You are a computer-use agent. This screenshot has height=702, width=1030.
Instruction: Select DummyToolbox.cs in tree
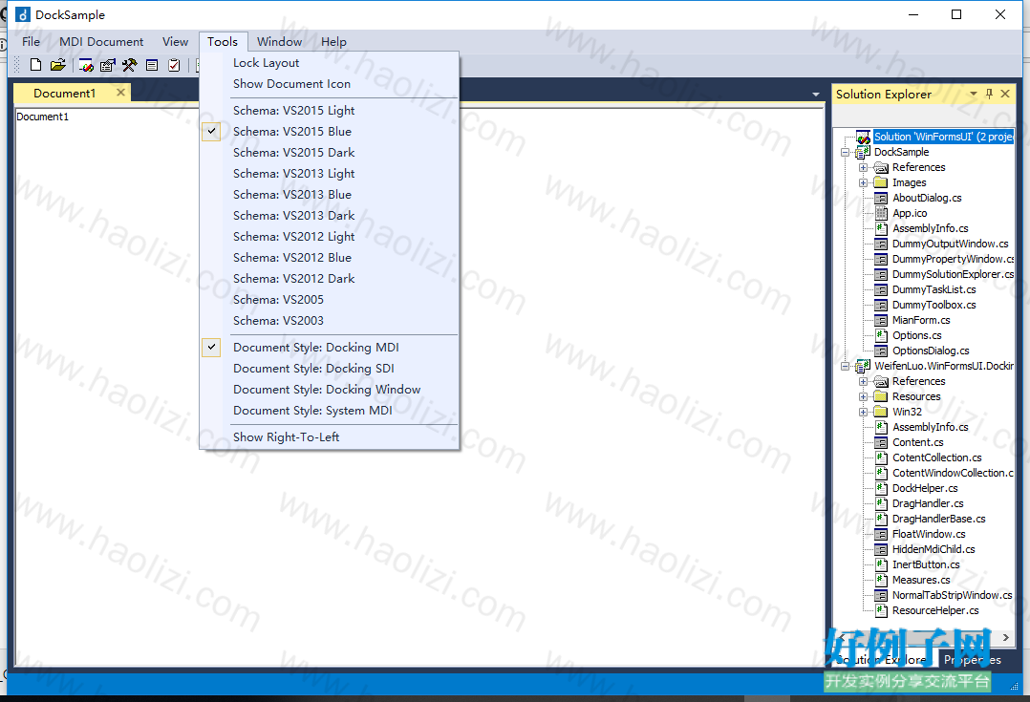pyautogui.click(x=934, y=306)
